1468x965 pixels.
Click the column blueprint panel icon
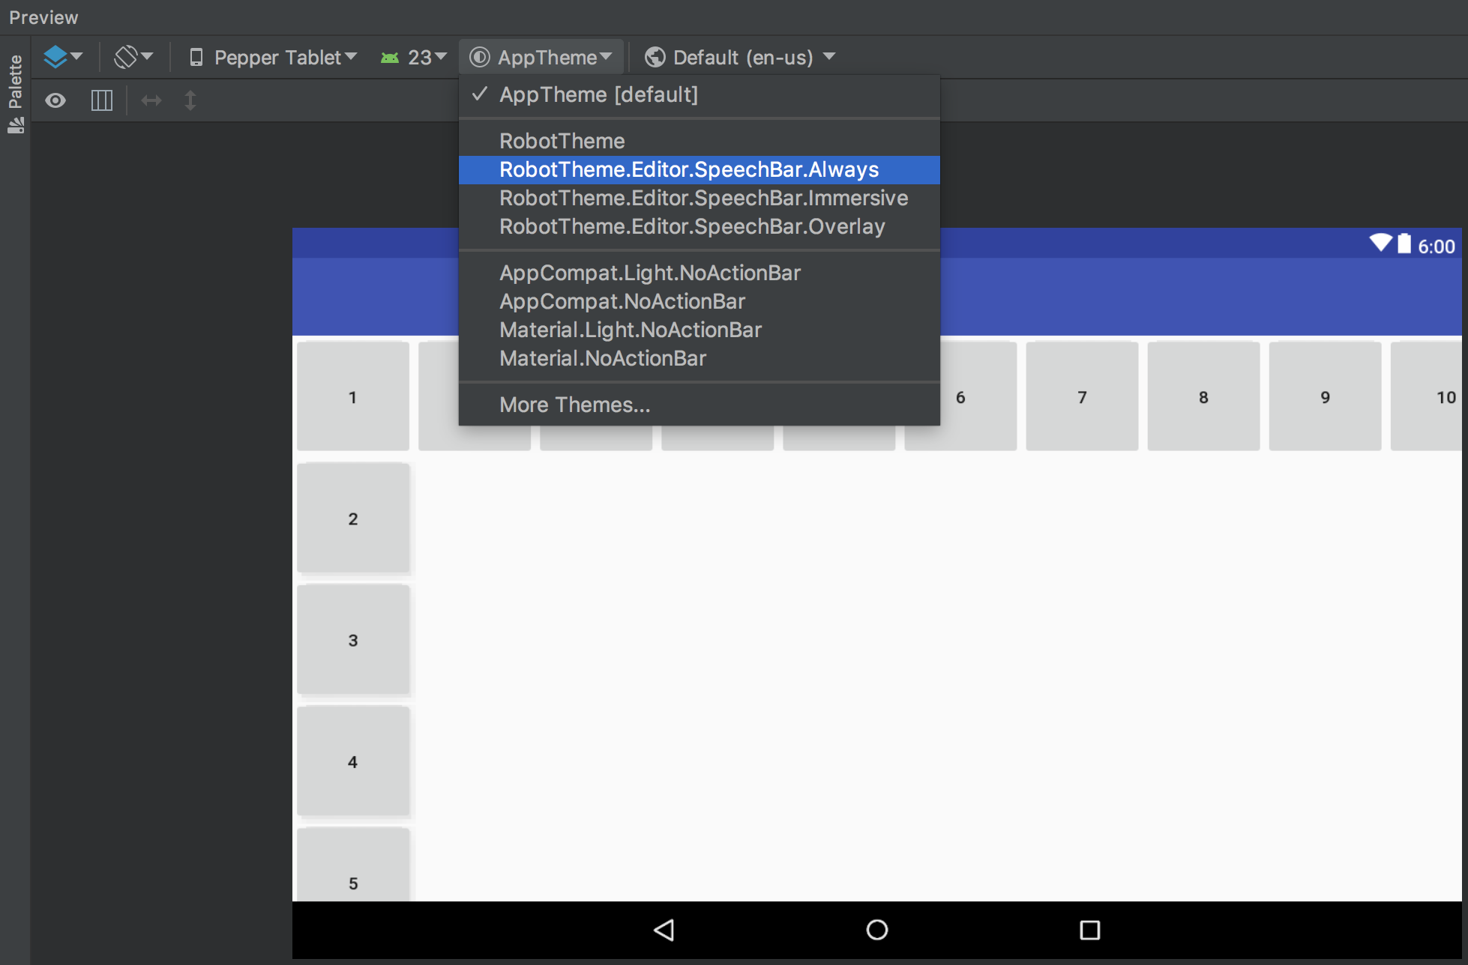click(x=101, y=100)
